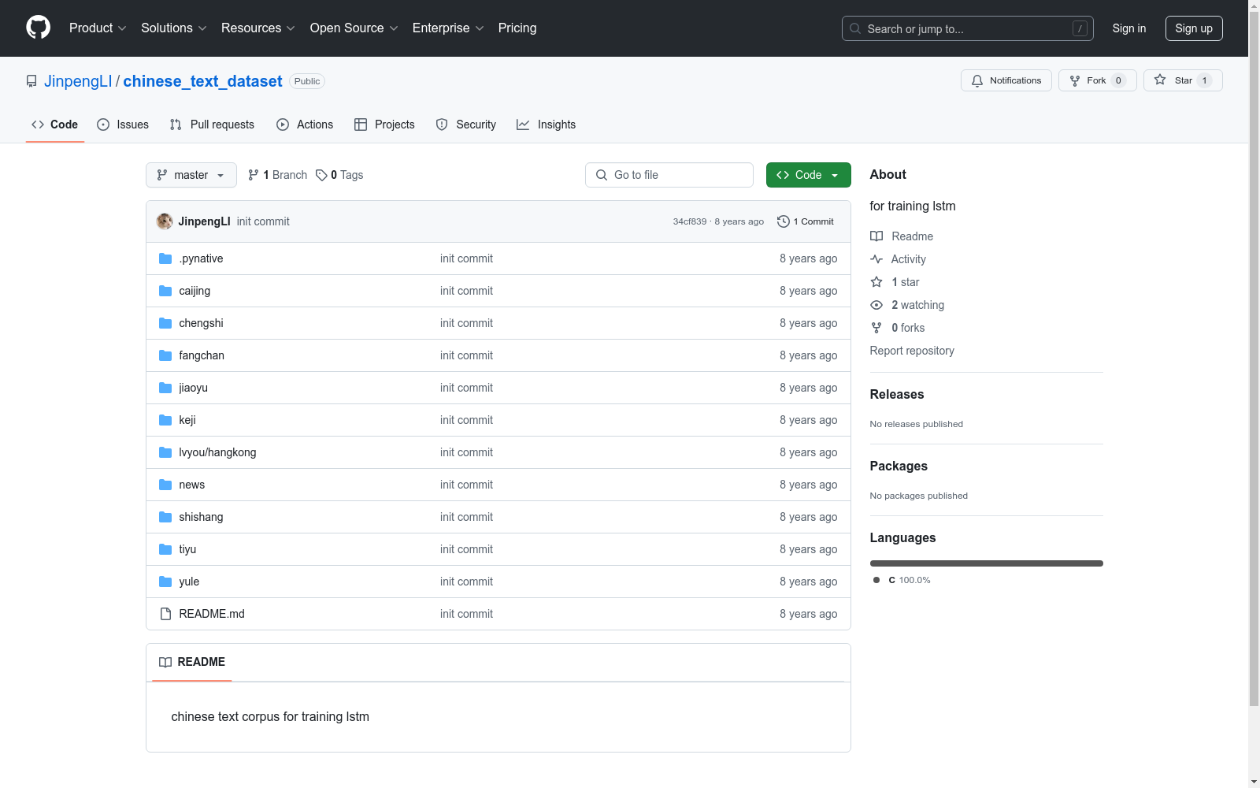Expand the green Code dropdown button
This screenshot has width=1260, height=788.
coord(808,175)
